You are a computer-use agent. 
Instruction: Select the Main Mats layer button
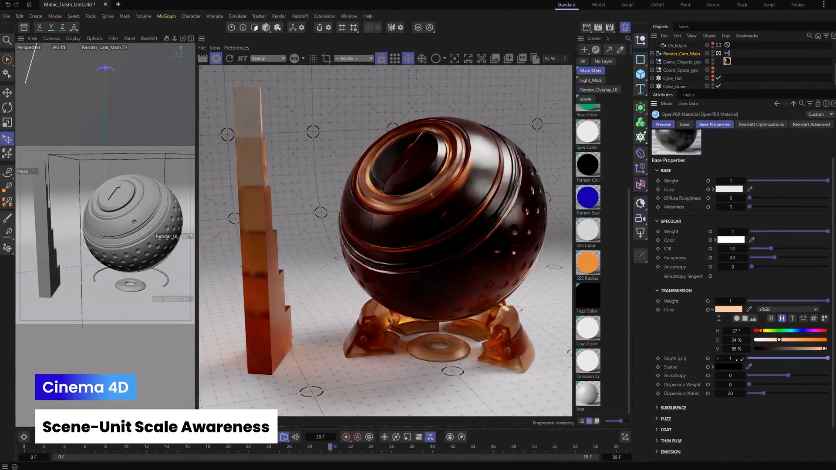[x=590, y=71]
